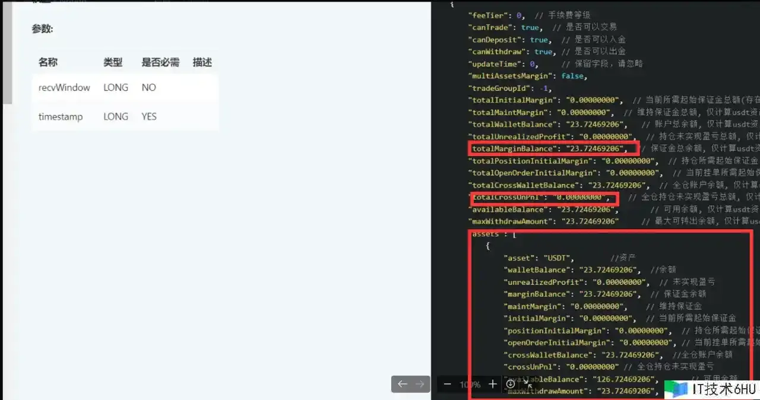Zoom in with the plus icon
This screenshot has height=400, width=760.
click(492, 384)
